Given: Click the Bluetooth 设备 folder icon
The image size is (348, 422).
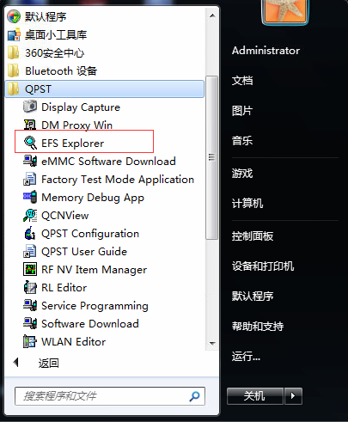Looking at the screenshot, I should [14, 70].
